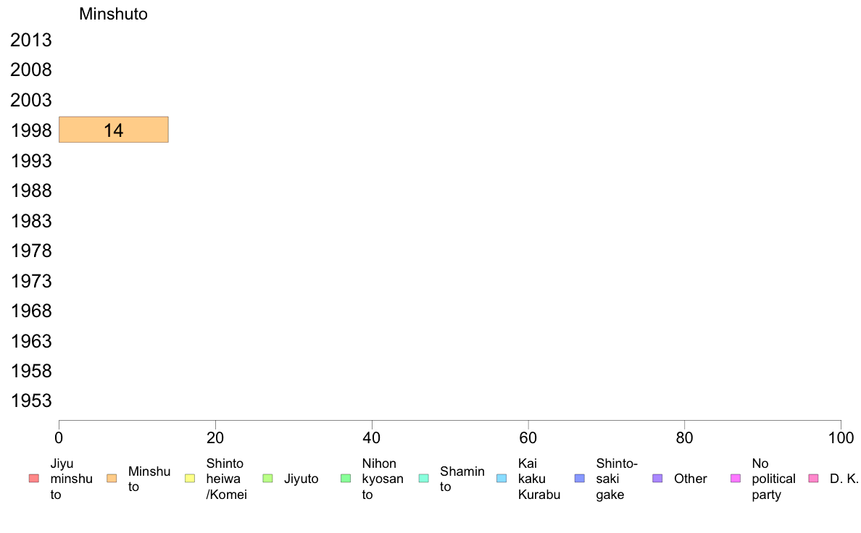Click the magenta No political party swatch

(736, 479)
